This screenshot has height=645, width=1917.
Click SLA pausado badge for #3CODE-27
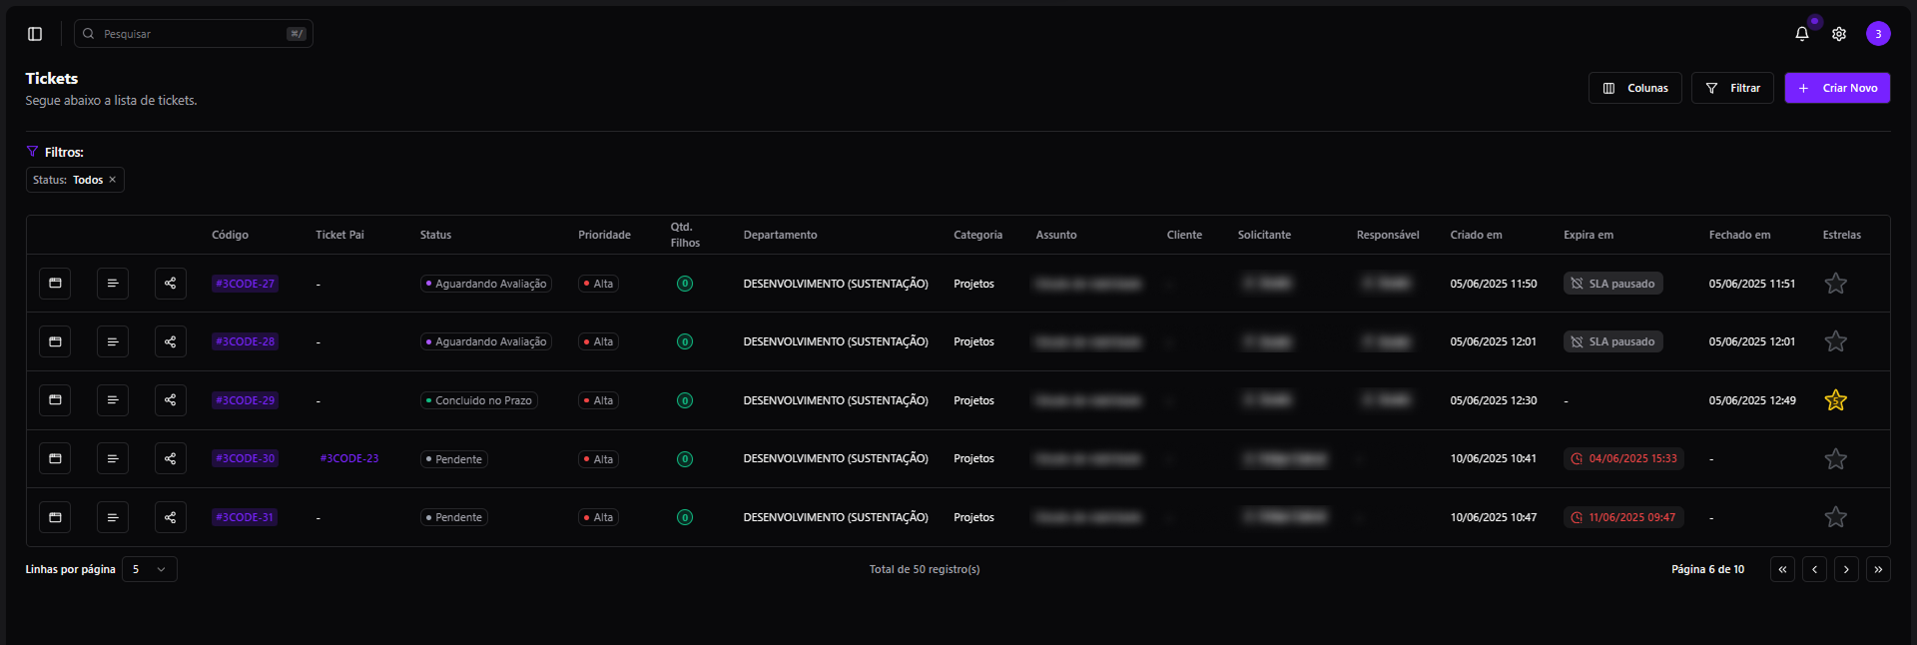pos(1612,284)
